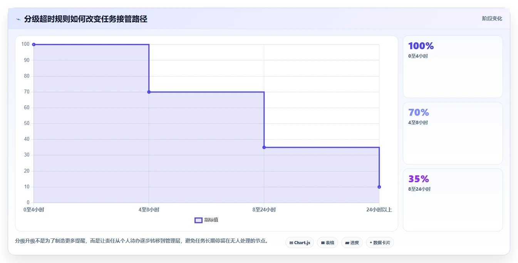518x263 pixels.
Task: Click the y-axis value 50
Action: click(27, 123)
